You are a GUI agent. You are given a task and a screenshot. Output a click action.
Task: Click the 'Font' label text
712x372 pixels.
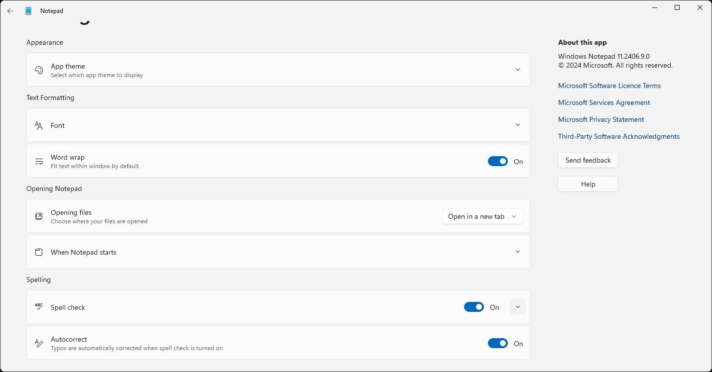(x=58, y=125)
